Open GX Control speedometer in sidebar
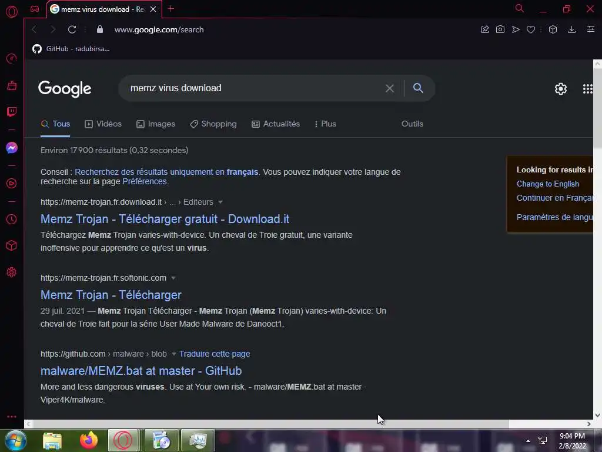This screenshot has width=602, height=452. [x=12, y=58]
